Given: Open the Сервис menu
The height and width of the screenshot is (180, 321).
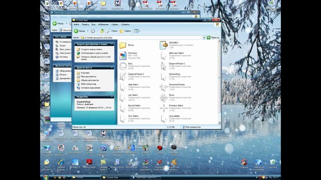Looking at the screenshot, I should [115, 24].
